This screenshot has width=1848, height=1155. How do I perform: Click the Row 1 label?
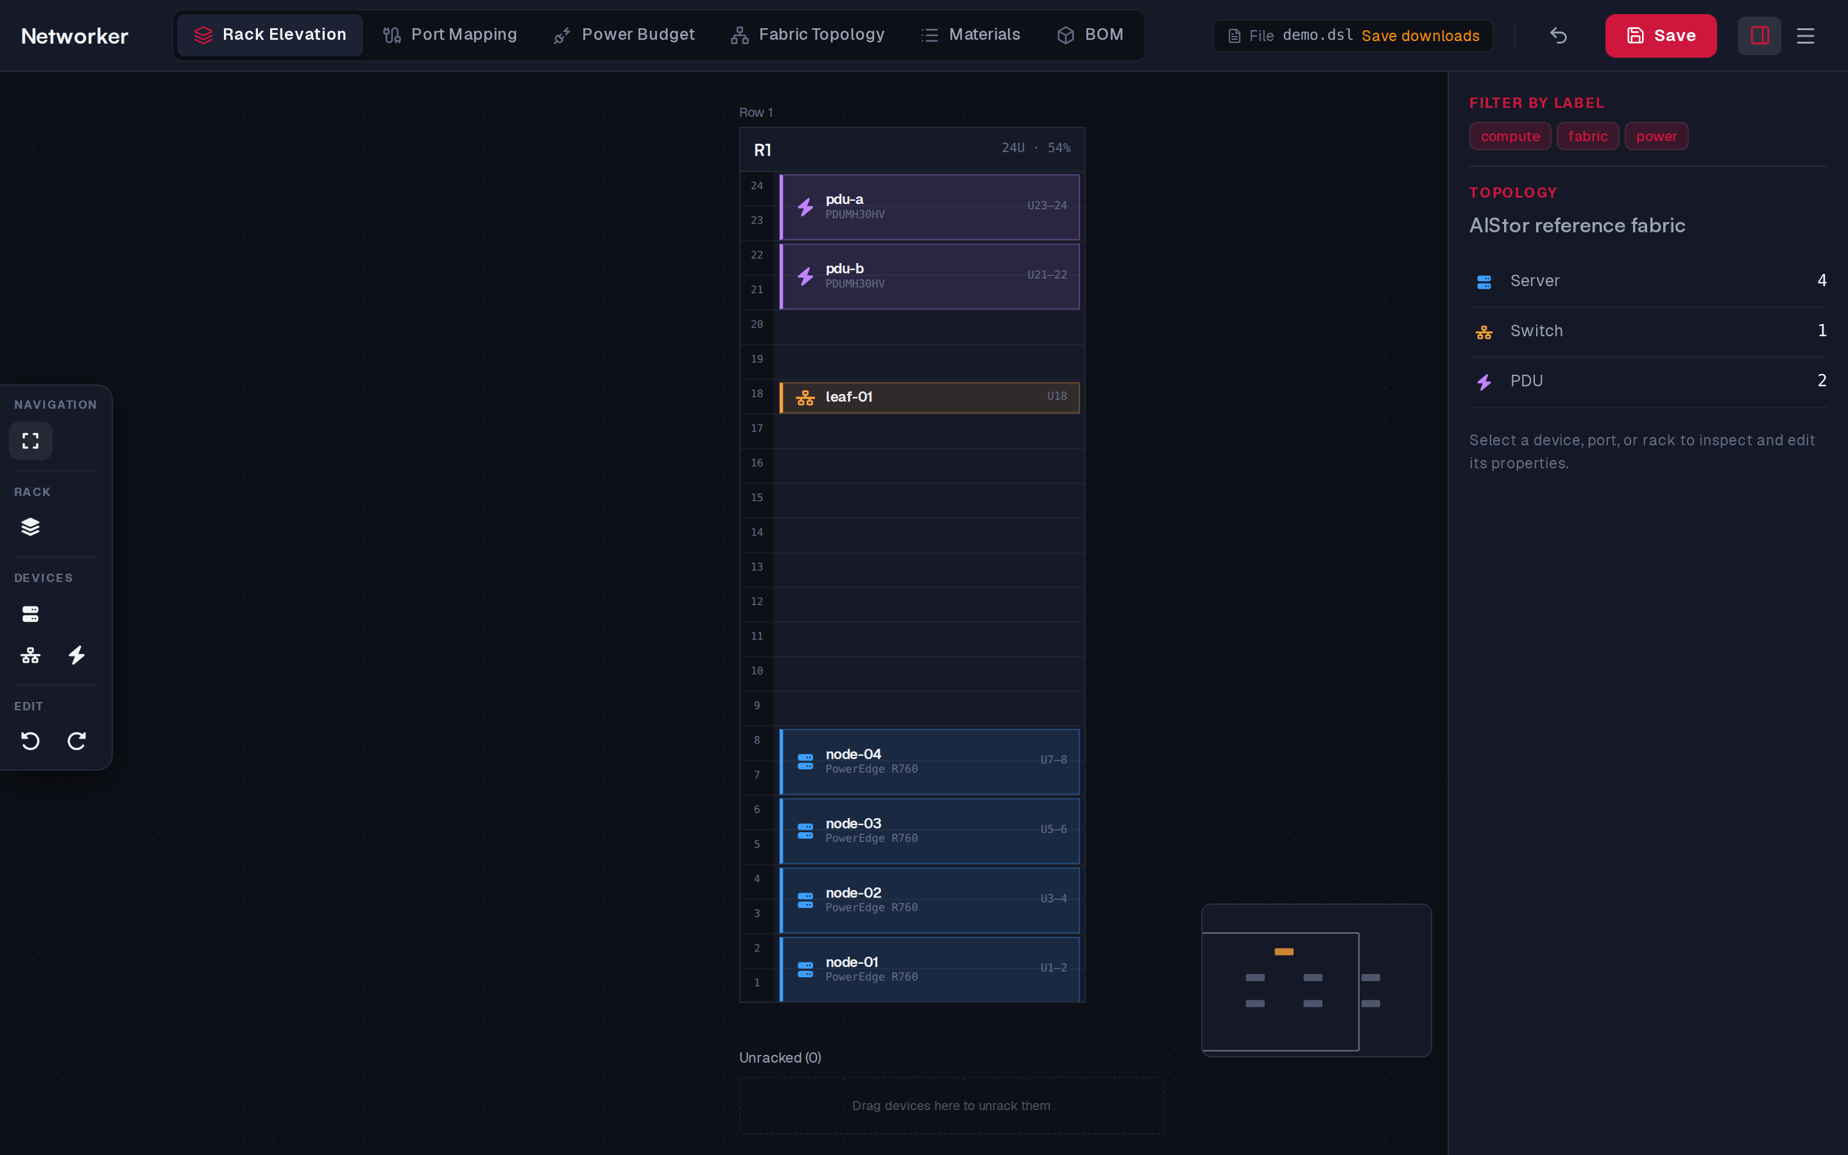(x=755, y=112)
